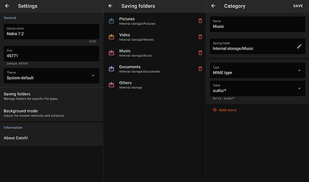The image size is (309, 182).
Task: Expand the Value audio/* dropdown
Action: pyautogui.click(x=299, y=89)
